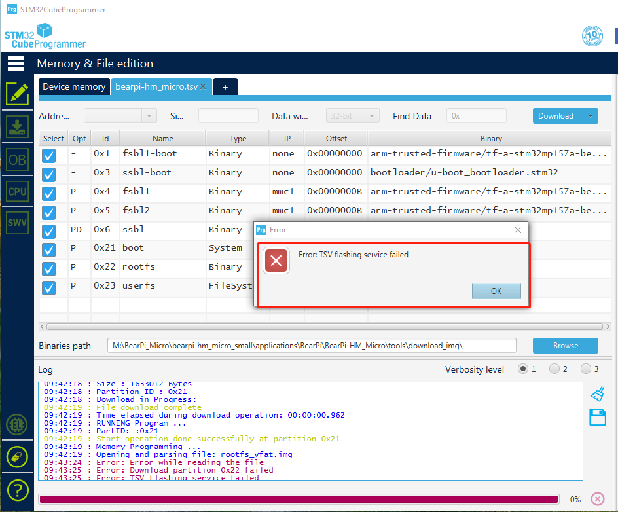Open Option Bytes OB icon
Viewport: 618px width, 512px height.
17,160
